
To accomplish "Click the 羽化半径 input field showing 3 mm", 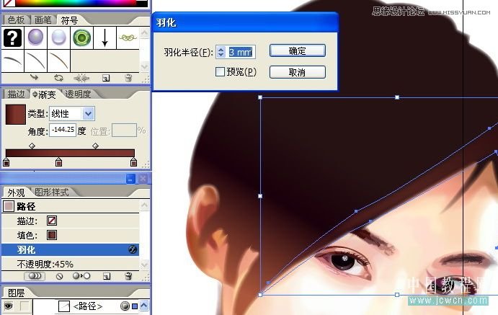I will (241, 52).
